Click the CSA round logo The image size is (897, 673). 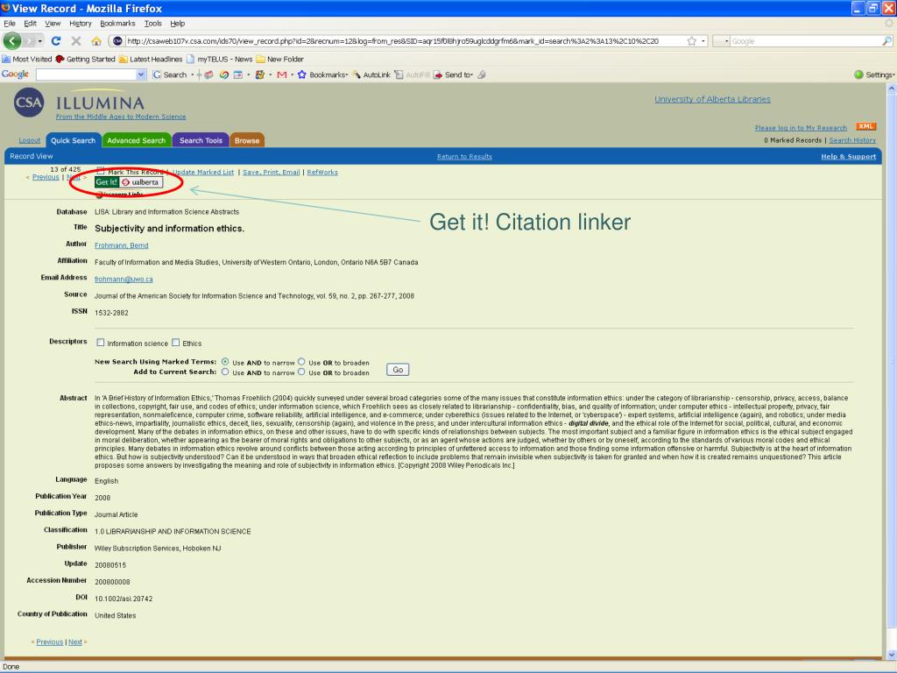pyautogui.click(x=29, y=103)
